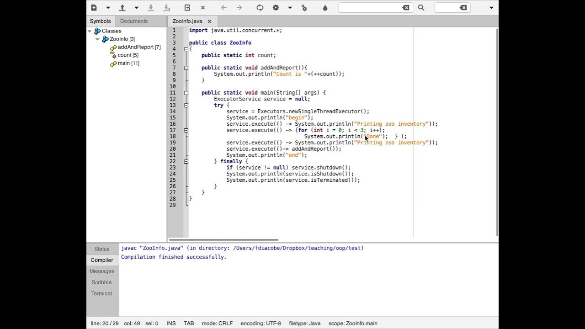
Task: Click 'mode: CRLF' in status bar
Action: pyautogui.click(x=217, y=323)
